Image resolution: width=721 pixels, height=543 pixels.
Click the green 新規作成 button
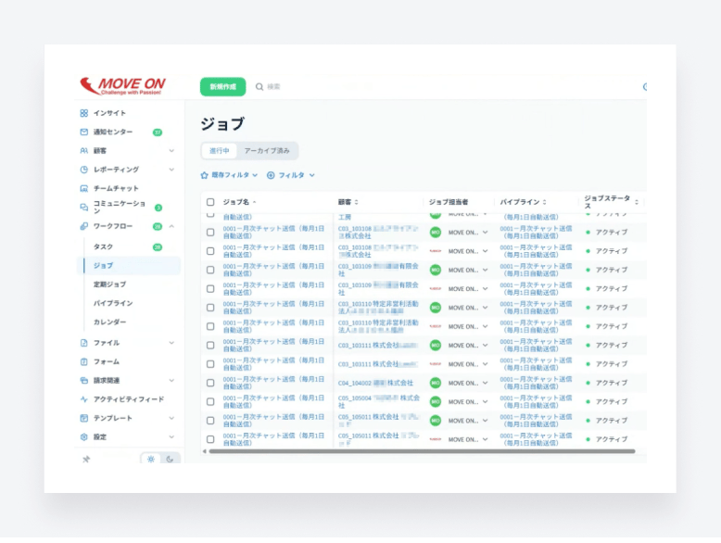(223, 86)
